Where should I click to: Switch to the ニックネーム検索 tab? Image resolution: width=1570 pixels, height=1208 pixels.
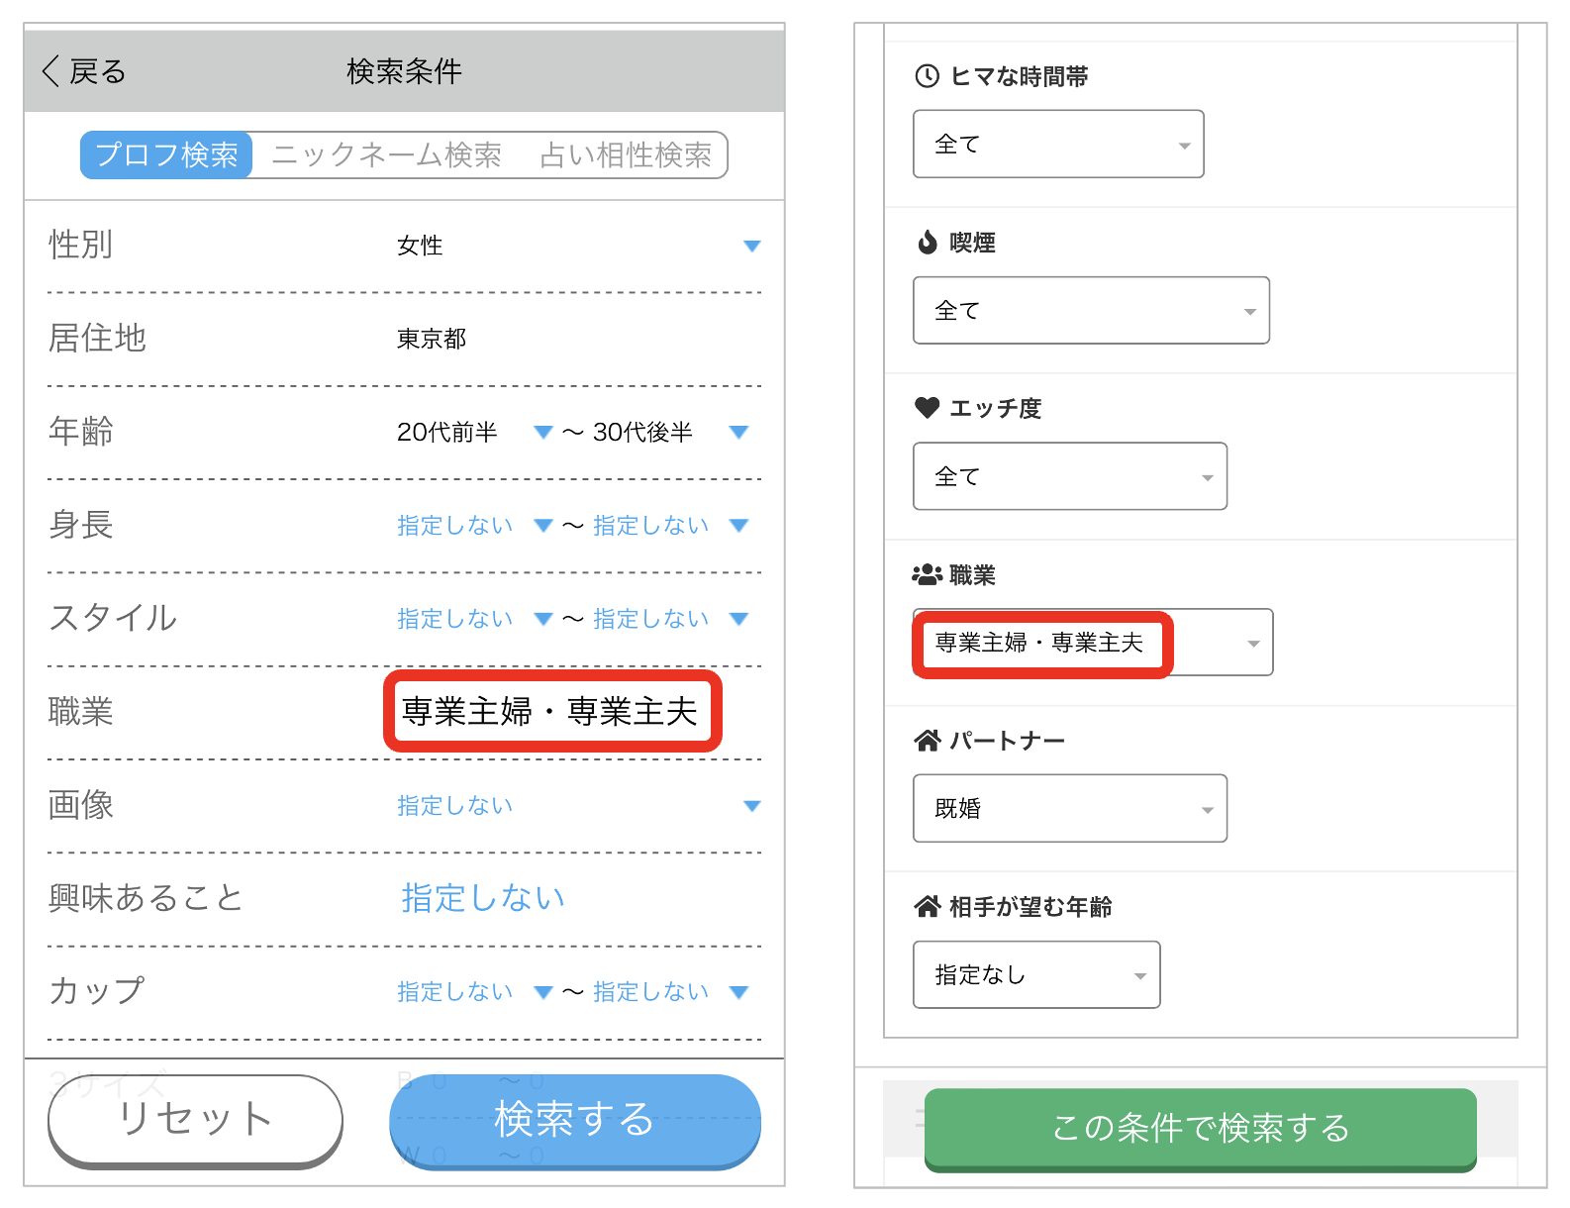pyautogui.click(x=387, y=155)
